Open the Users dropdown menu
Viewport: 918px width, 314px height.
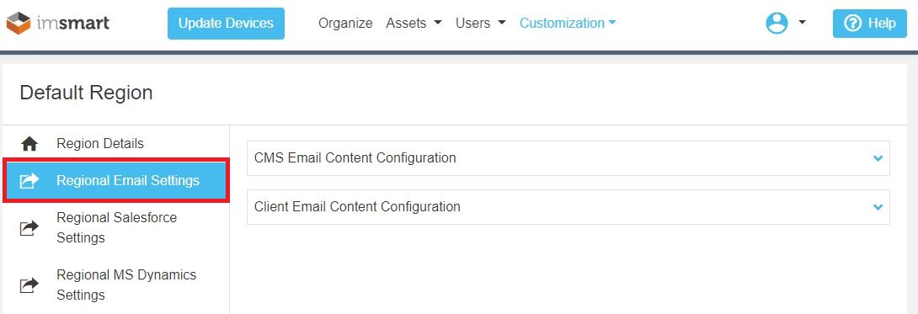tap(481, 24)
